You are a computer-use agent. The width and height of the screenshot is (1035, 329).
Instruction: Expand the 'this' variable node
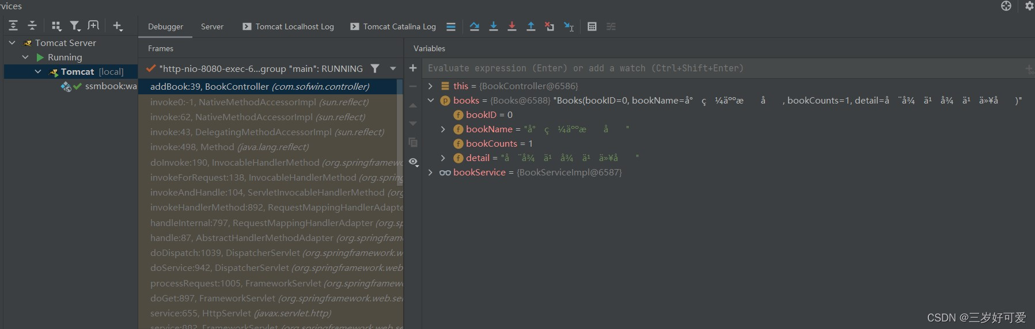pos(430,86)
